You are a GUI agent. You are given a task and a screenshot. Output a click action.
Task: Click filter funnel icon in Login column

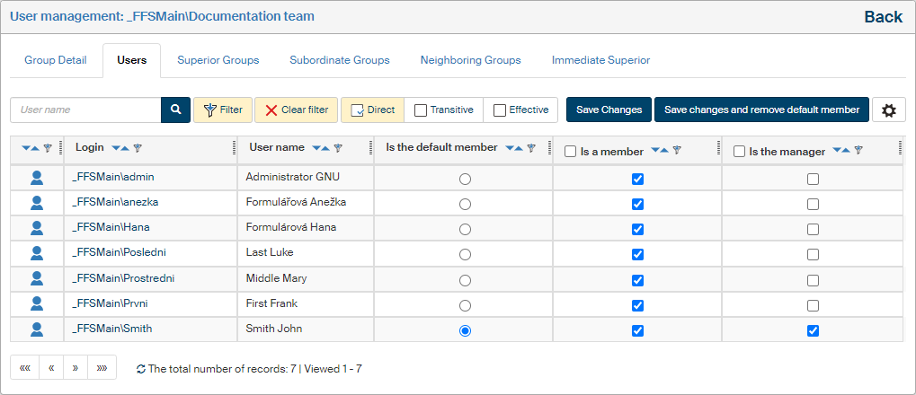point(138,148)
